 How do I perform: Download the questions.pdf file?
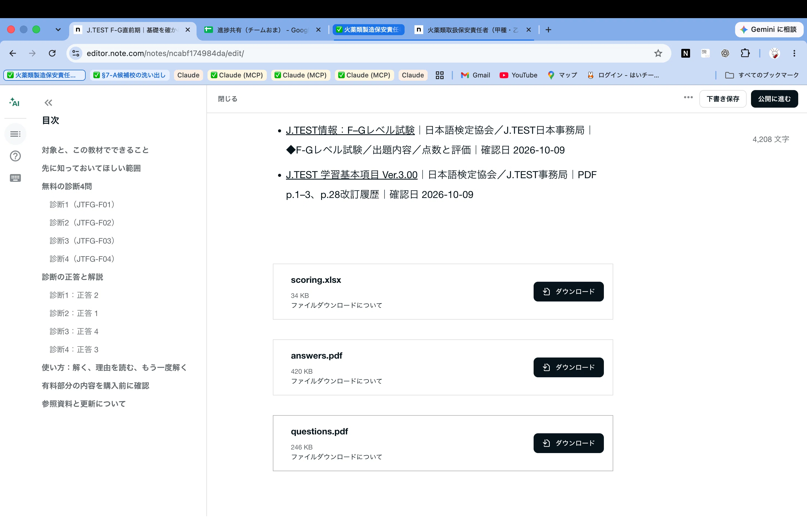point(568,443)
